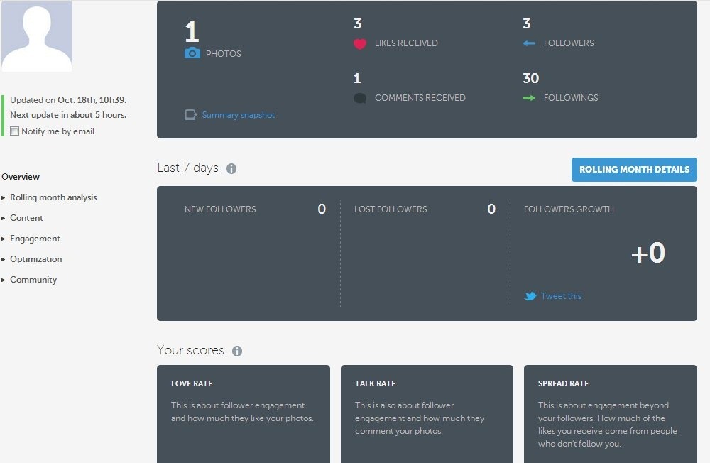Click the Followers Growth label
The height and width of the screenshot is (463, 710).
tap(569, 209)
